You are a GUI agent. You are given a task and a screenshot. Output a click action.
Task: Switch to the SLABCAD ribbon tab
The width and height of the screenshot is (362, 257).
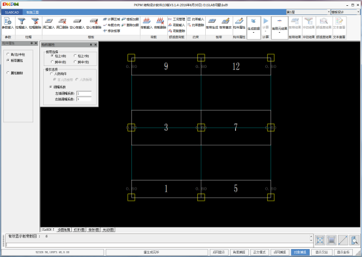(12, 12)
